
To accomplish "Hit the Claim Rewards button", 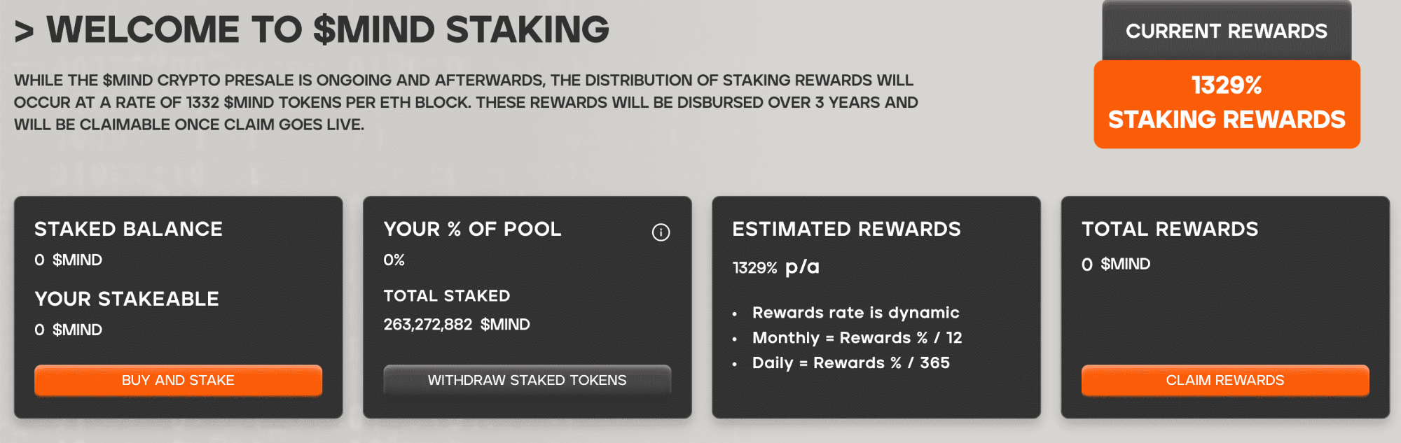I will click(1224, 380).
